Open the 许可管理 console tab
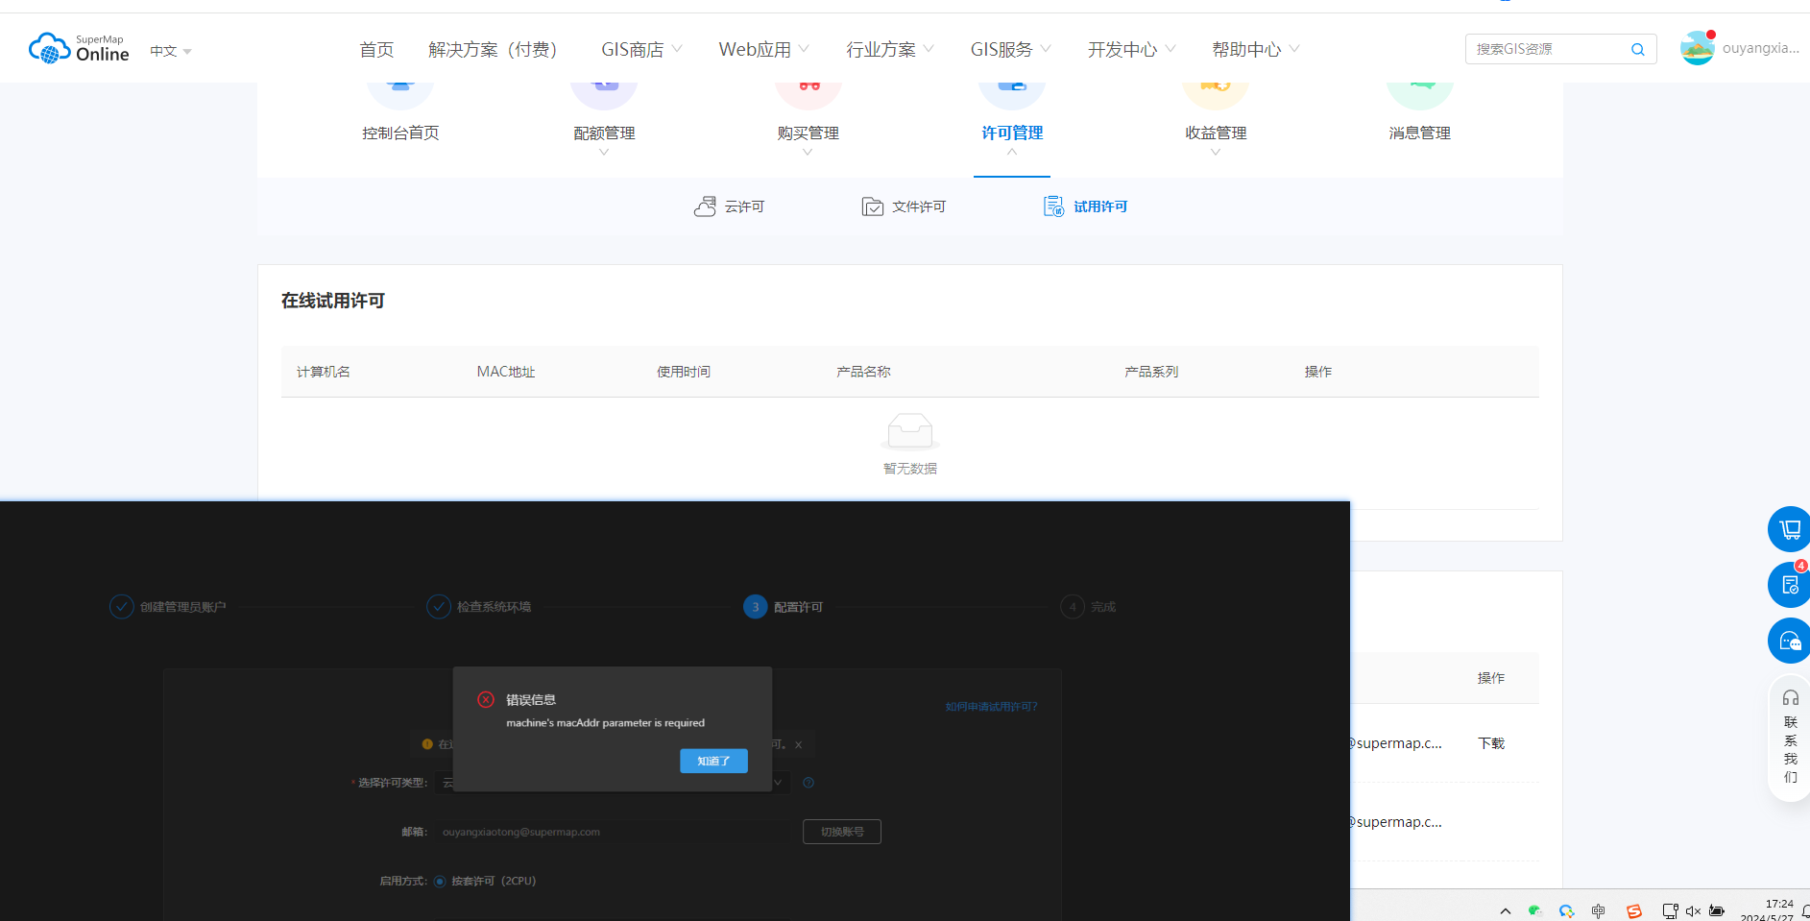The width and height of the screenshot is (1810, 921). tap(1012, 133)
